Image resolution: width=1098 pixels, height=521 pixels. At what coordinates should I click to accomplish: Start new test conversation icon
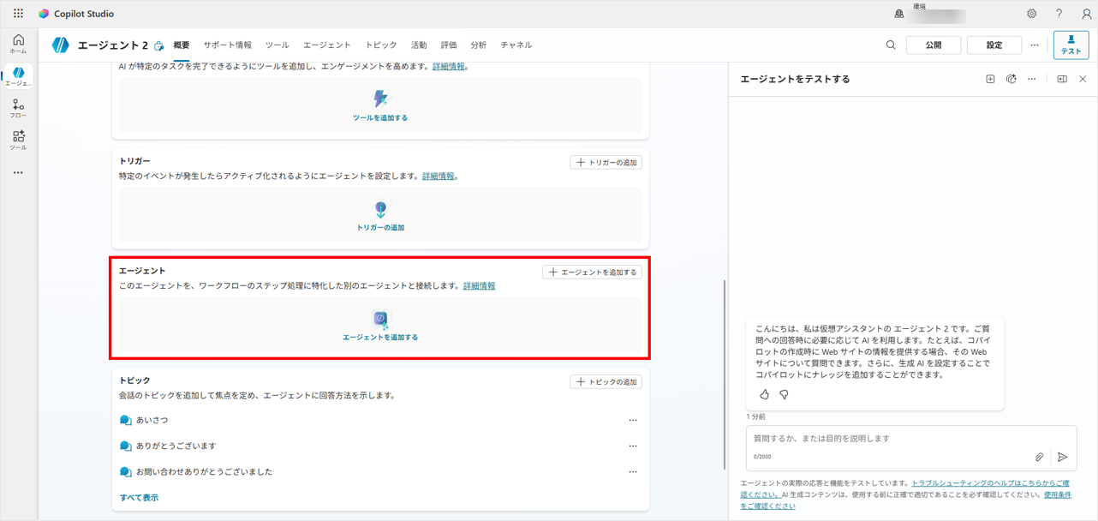(990, 79)
